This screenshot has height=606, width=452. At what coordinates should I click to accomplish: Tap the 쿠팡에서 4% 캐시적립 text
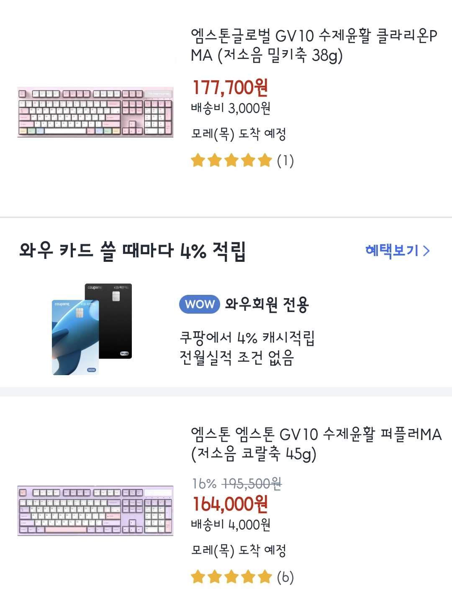(247, 338)
